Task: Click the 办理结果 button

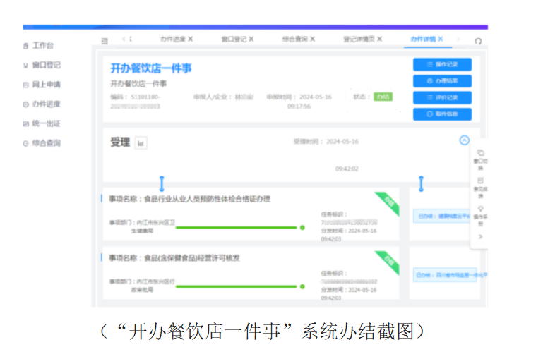Action: pos(442,81)
